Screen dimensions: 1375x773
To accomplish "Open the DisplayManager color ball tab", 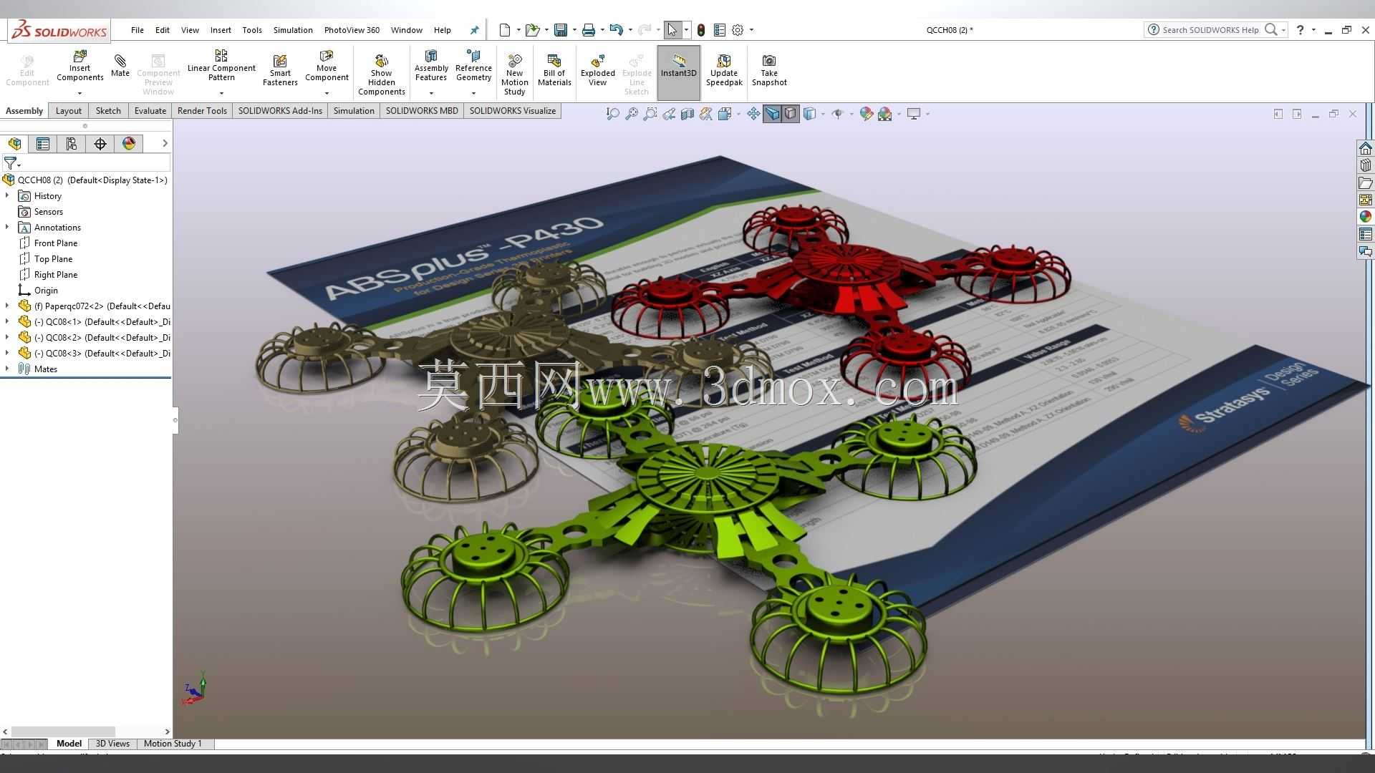I will point(129,144).
